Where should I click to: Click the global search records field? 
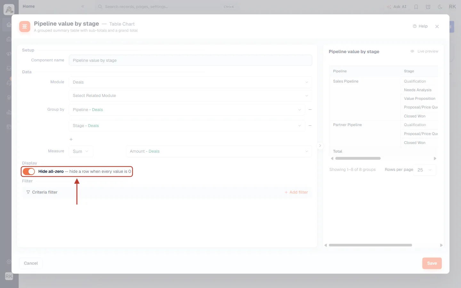[166, 7]
